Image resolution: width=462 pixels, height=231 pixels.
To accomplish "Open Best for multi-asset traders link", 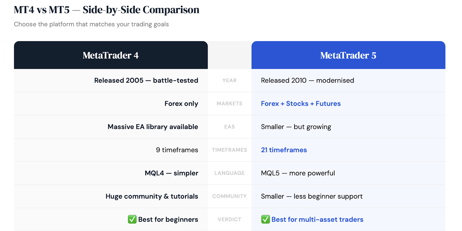I will click(x=317, y=219).
